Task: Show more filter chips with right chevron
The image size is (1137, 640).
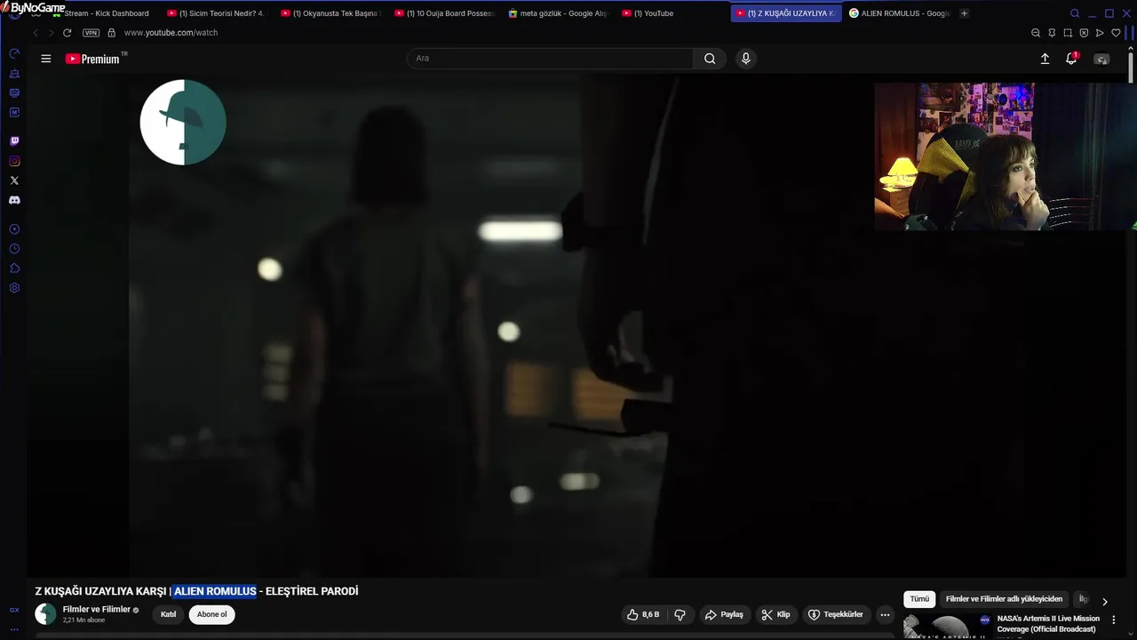Action: pyautogui.click(x=1105, y=602)
